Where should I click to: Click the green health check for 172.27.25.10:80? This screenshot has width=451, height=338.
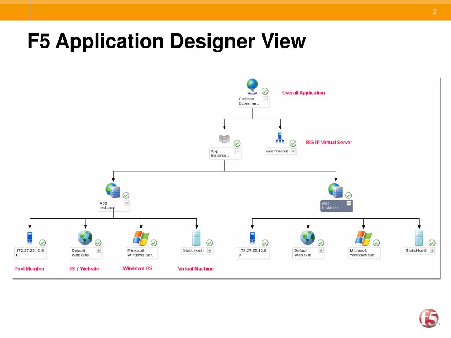click(x=43, y=243)
